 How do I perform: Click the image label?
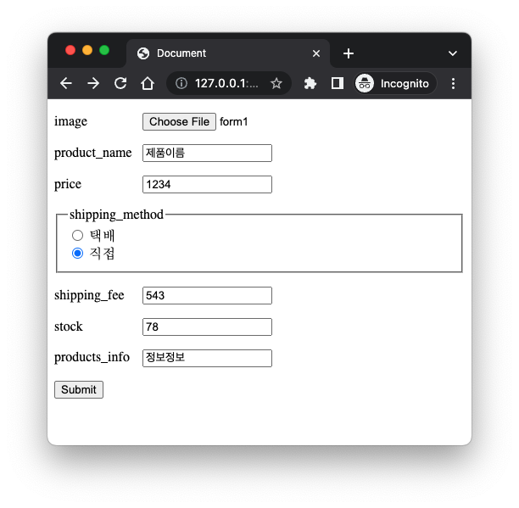point(71,121)
